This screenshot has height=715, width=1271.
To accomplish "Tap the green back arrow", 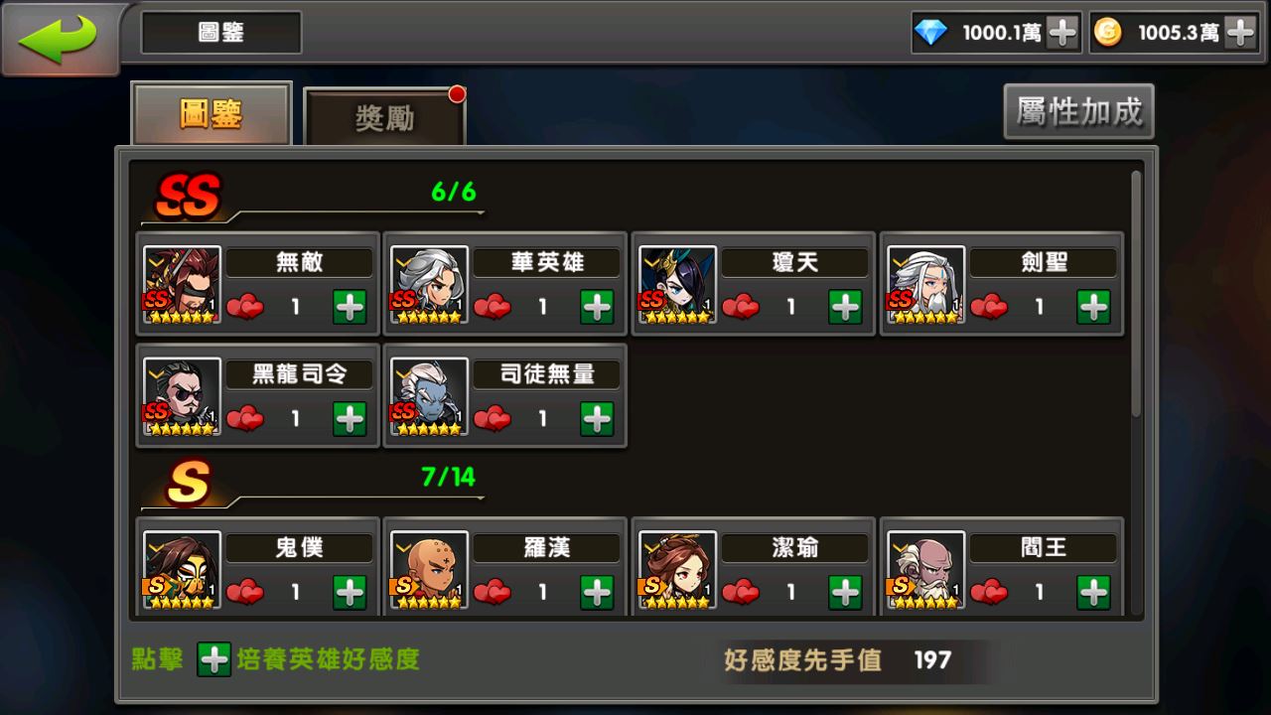I will point(59,38).
